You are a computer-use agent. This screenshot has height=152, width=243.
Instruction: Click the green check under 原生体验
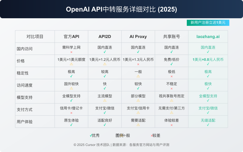pyautogui.click(x=71, y=125)
